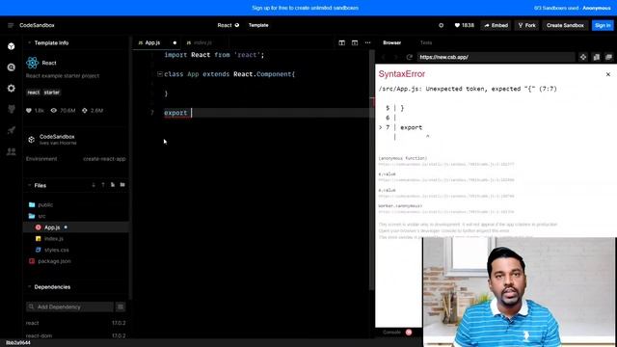Click the views eye icon showing 70.6M
This screenshot has height=347, width=617.
click(x=54, y=111)
